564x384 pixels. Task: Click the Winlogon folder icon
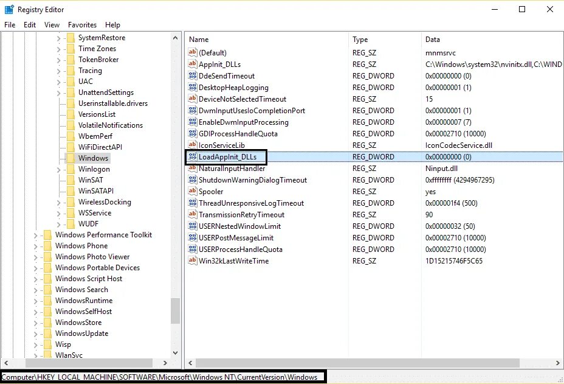[x=71, y=169]
